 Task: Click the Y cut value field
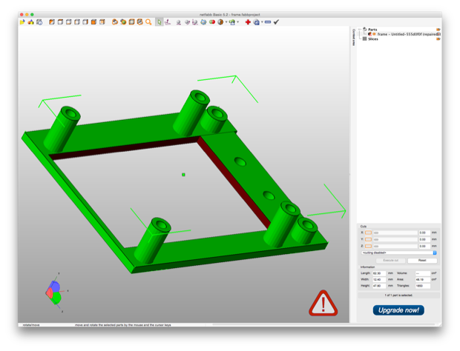[424, 239]
